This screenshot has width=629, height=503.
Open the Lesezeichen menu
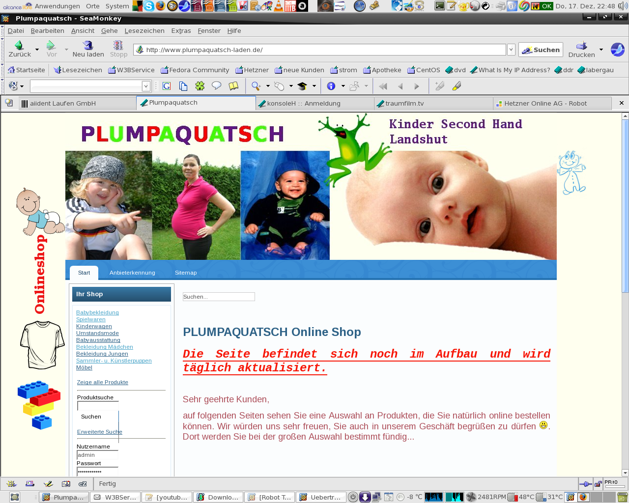(144, 30)
